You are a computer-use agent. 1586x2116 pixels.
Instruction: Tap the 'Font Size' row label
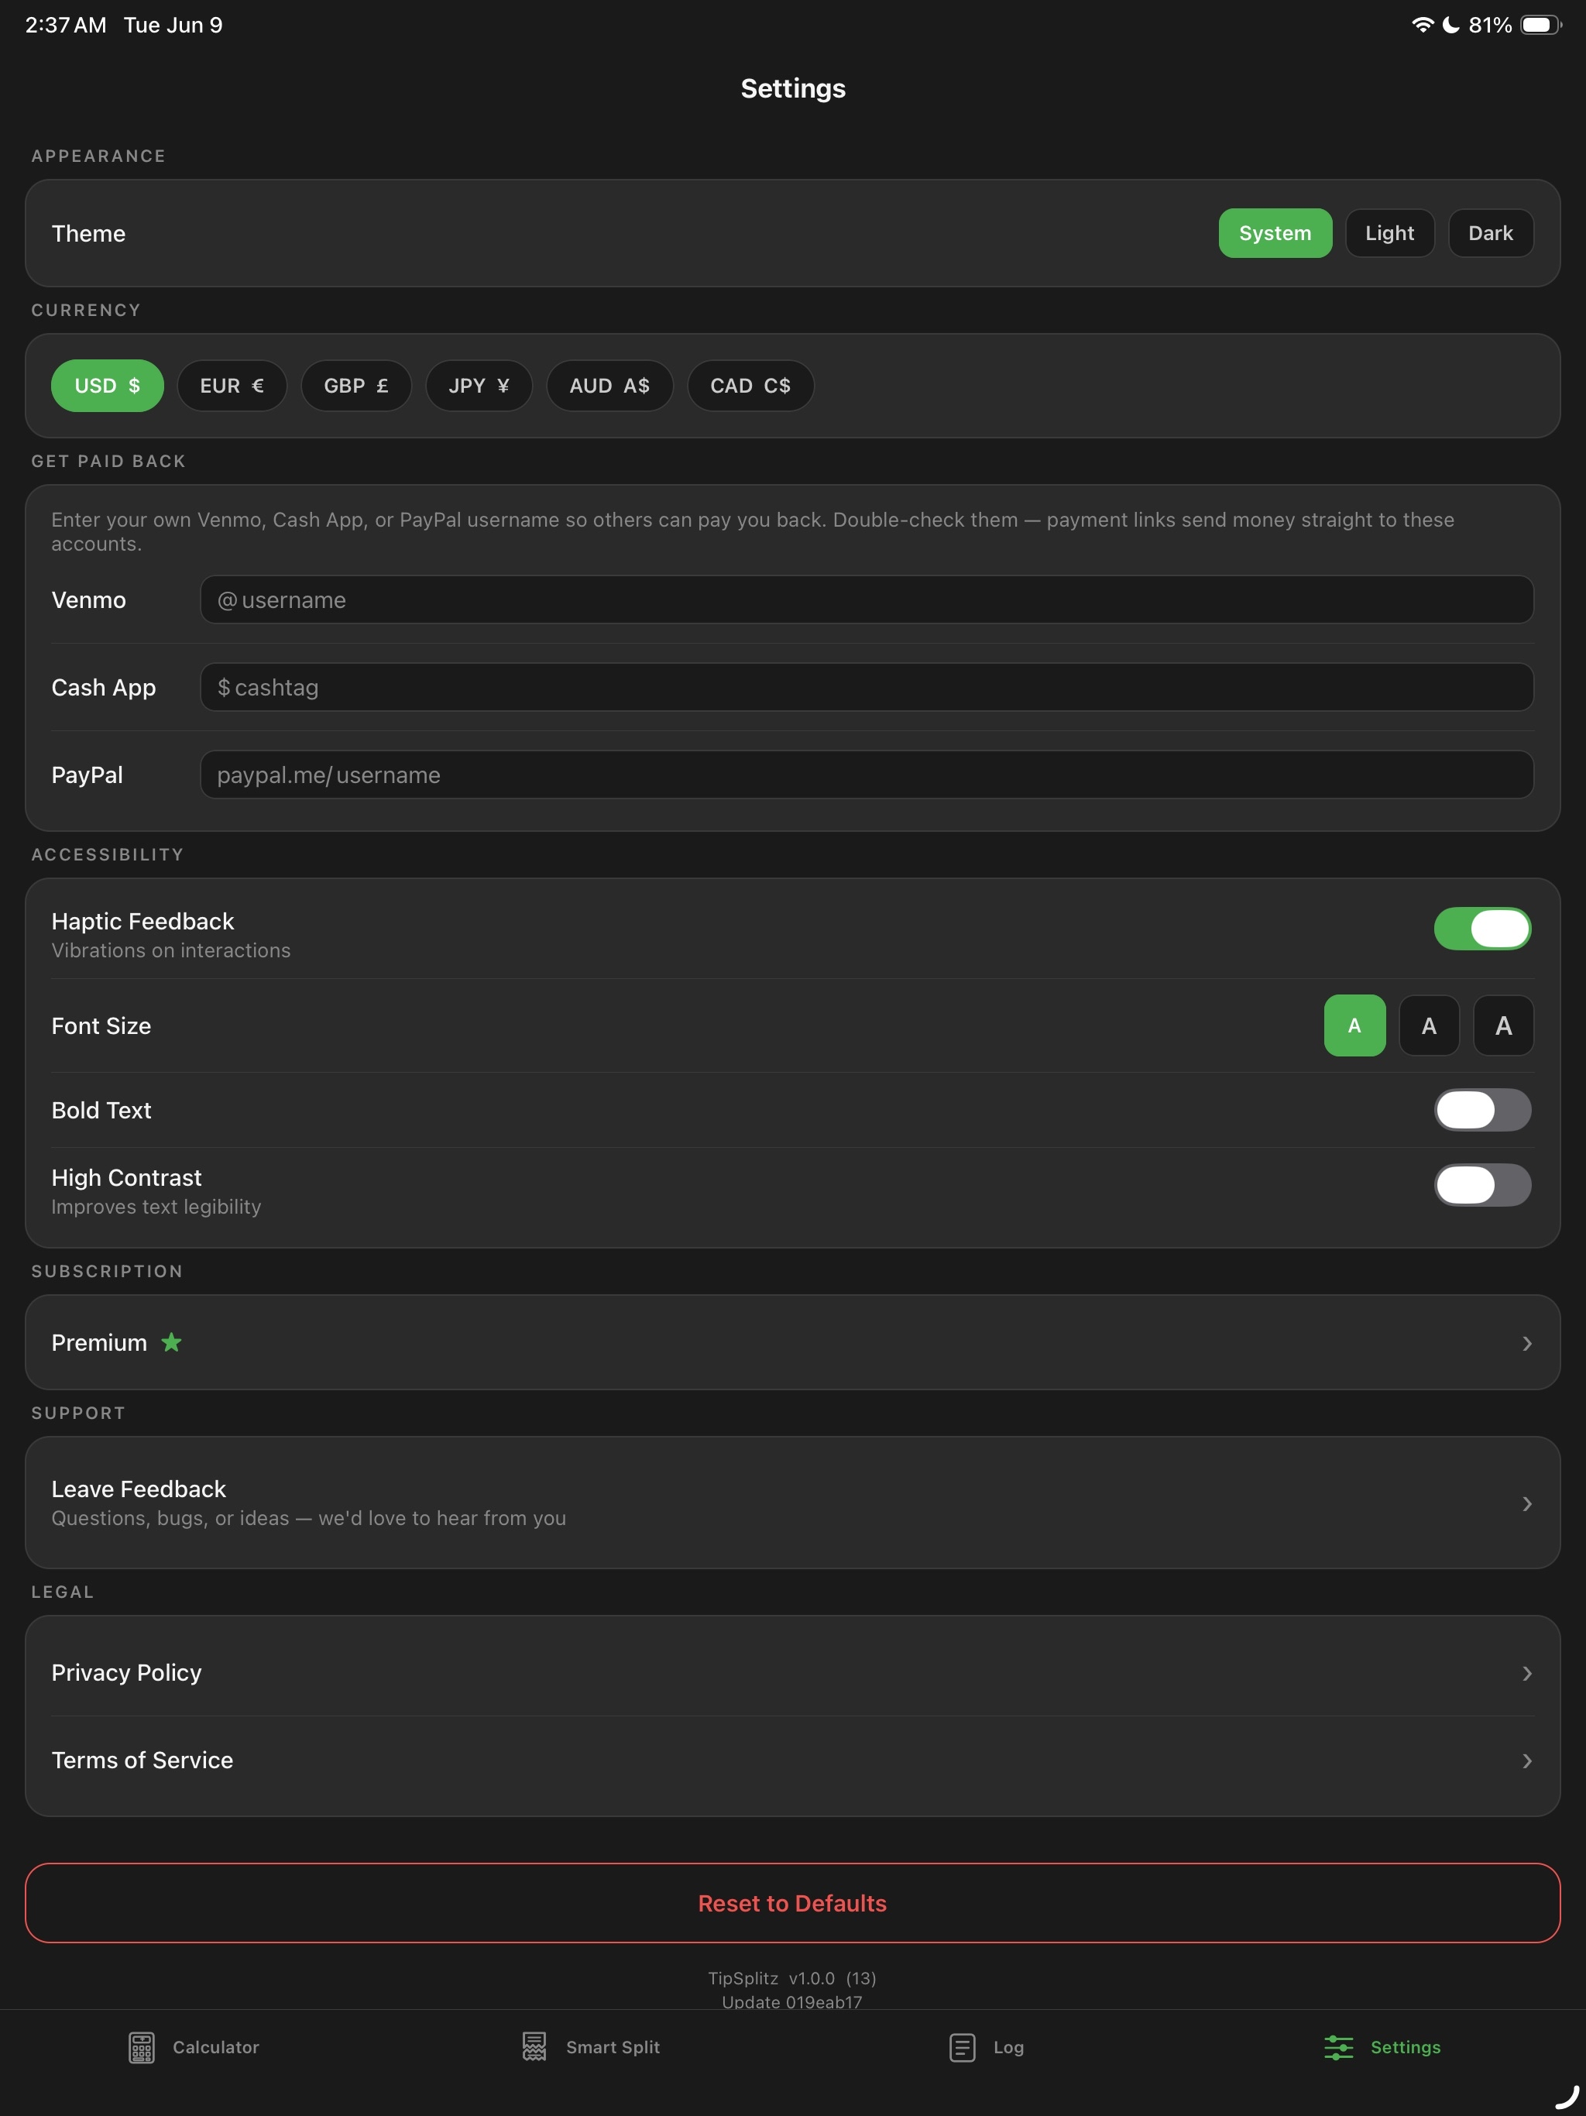click(x=101, y=1025)
